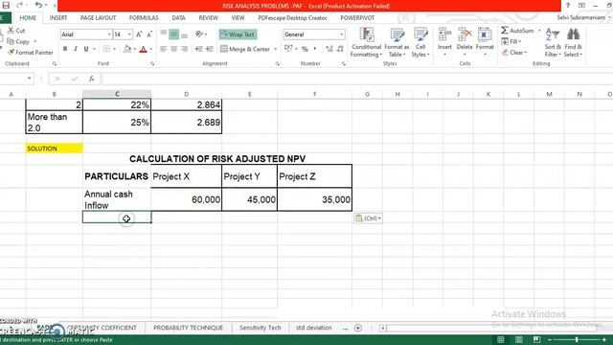
Task: Decrease font size with the small A icon
Action: pyautogui.click(x=149, y=34)
